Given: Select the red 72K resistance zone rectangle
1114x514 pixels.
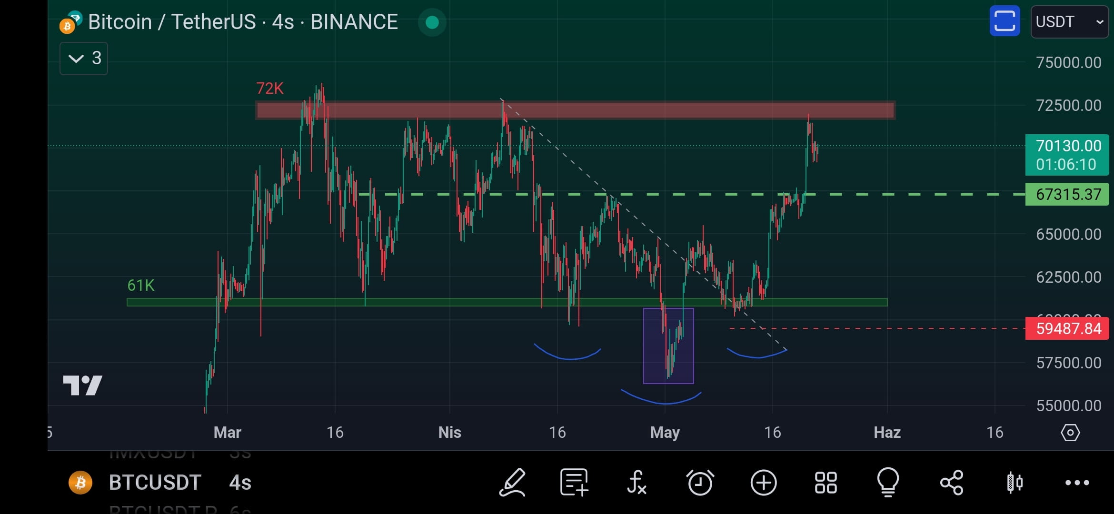Looking at the screenshot, I should 576,110.
